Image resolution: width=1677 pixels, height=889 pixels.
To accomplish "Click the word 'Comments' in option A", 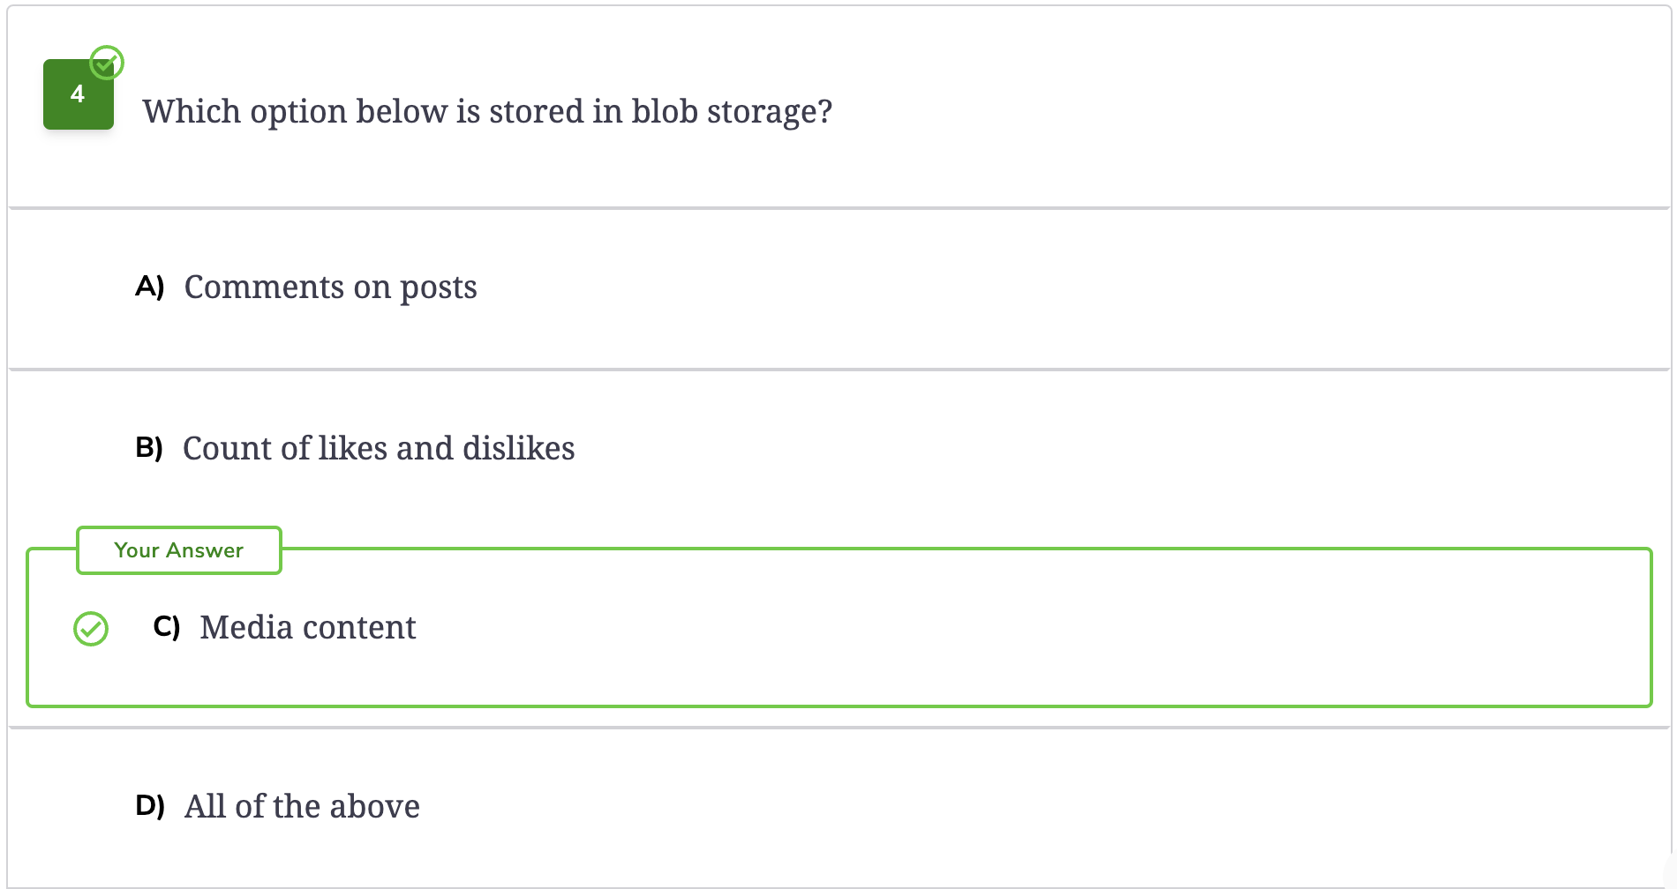I will (x=264, y=288).
